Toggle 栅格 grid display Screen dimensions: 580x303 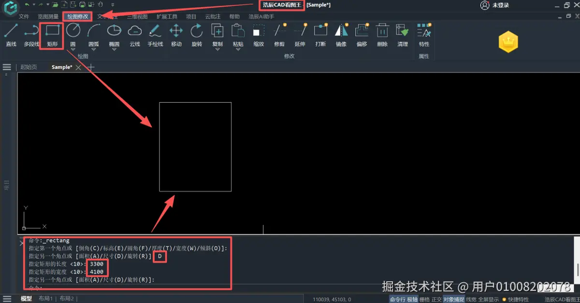click(424, 299)
